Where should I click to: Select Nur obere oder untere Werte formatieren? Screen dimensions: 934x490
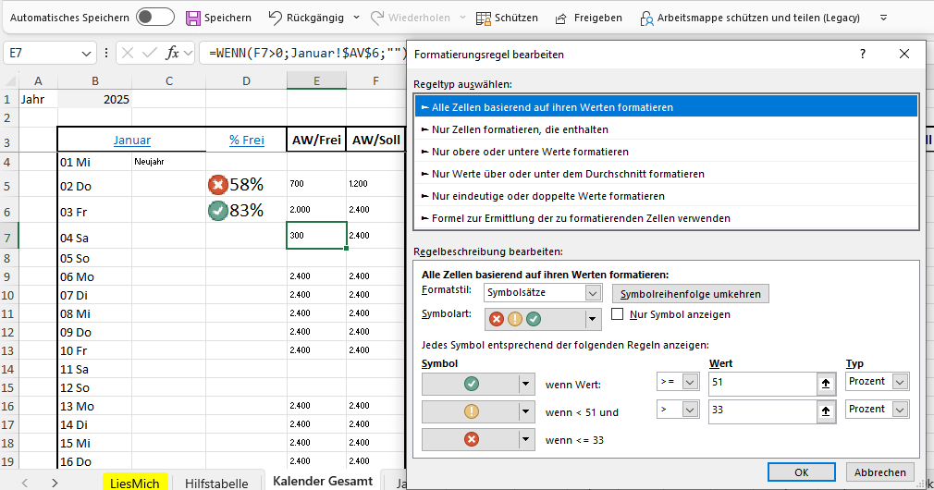point(666,152)
